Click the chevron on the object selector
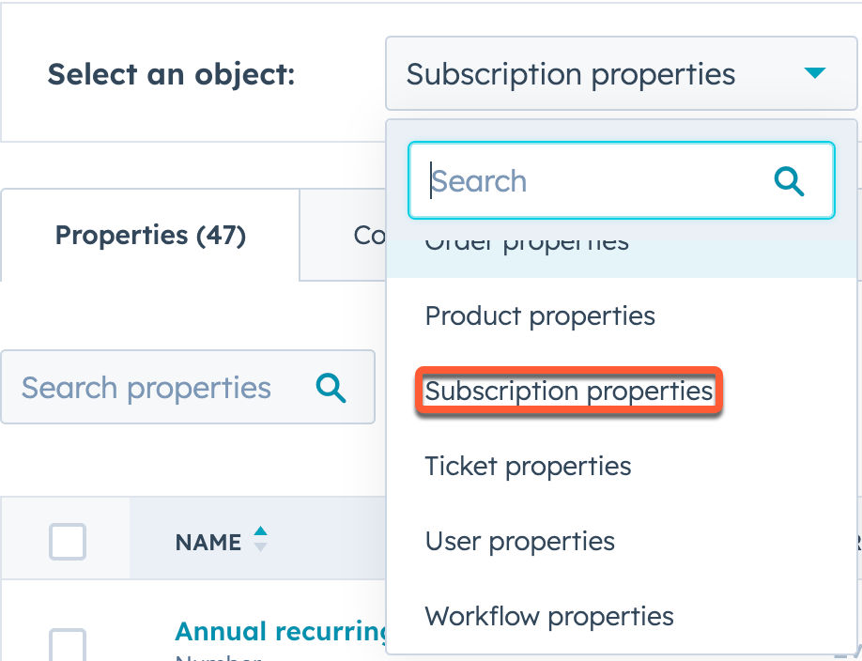 pos(815,73)
